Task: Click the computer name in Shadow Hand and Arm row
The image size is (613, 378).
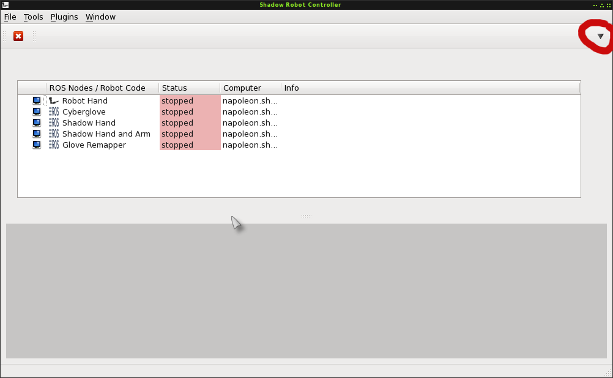Action: [250, 134]
